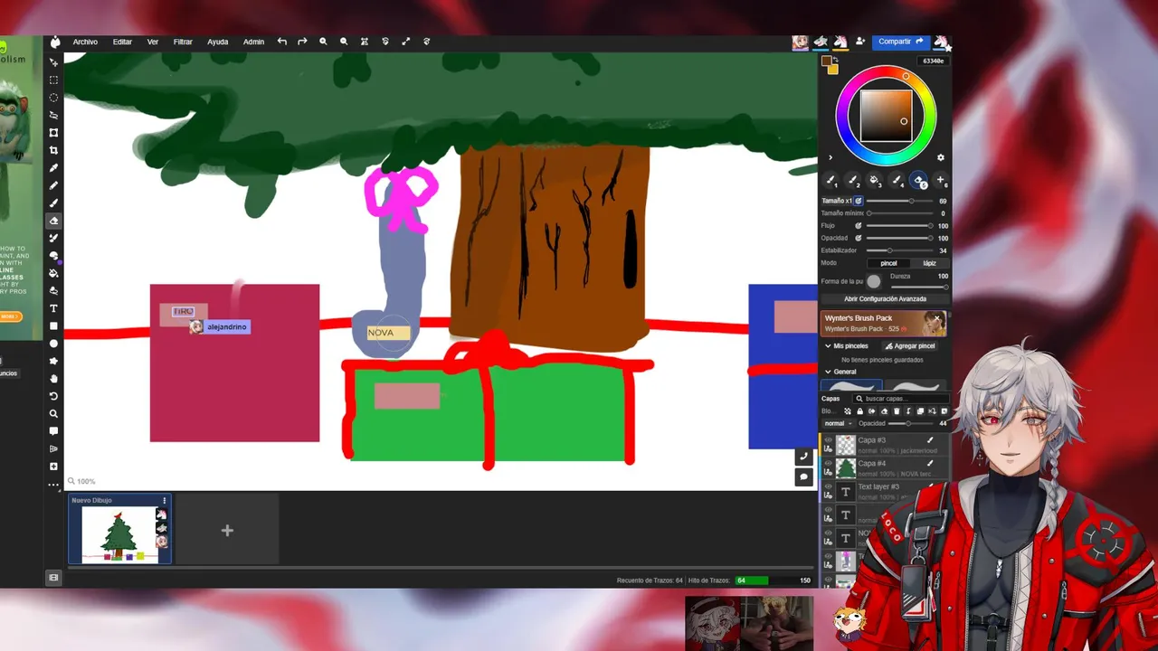Hide Text layer #3 with eye icon
The width and height of the screenshot is (1158, 651).
pyautogui.click(x=828, y=486)
